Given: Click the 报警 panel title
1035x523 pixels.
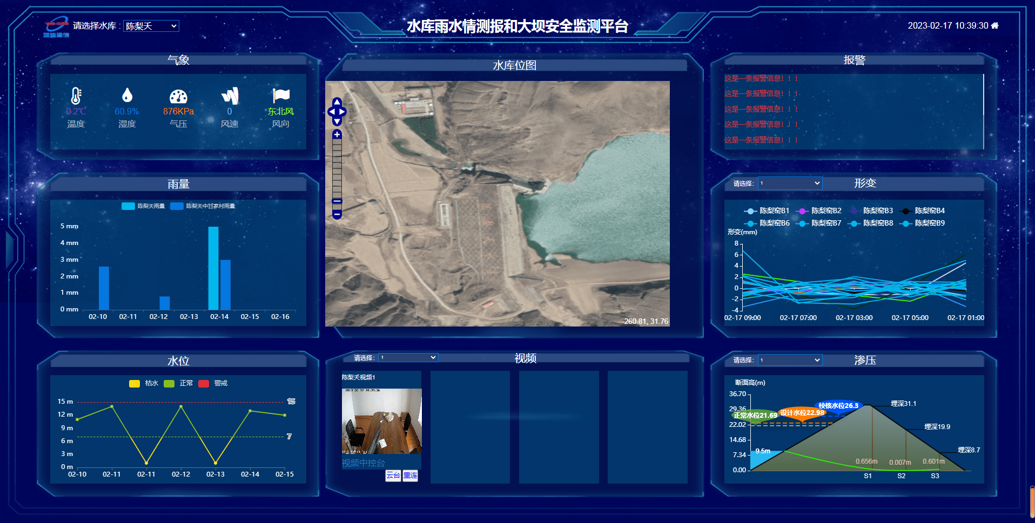Looking at the screenshot, I should tap(855, 60).
